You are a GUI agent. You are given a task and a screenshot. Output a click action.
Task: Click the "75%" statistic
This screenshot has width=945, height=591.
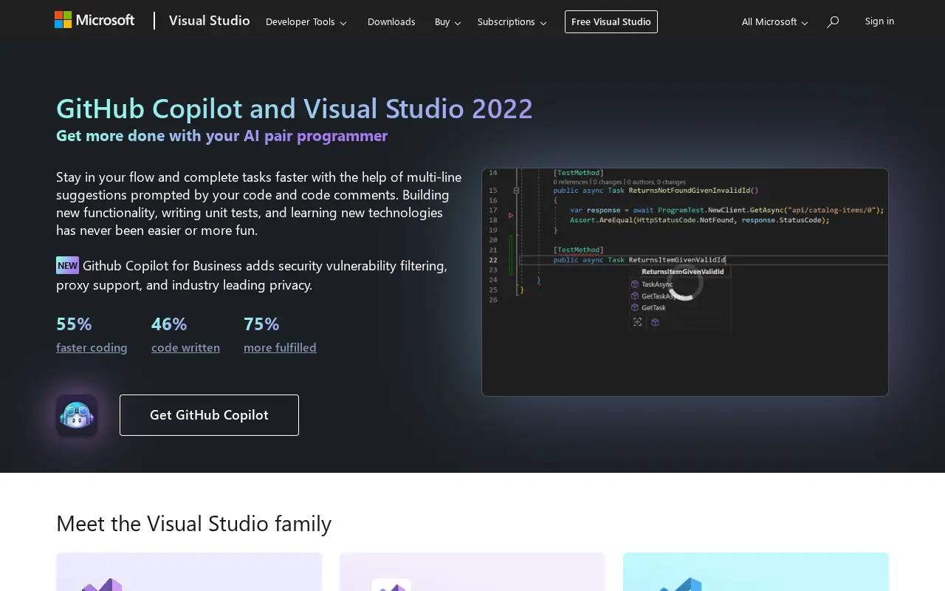tap(261, 324)
